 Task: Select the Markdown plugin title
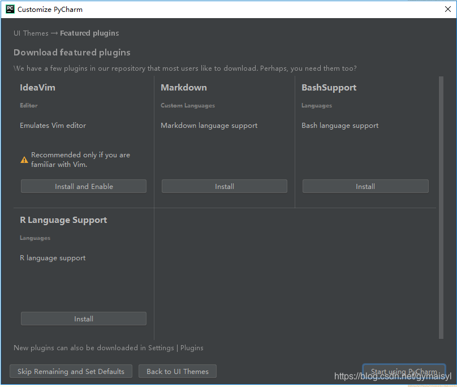point(184,88)
